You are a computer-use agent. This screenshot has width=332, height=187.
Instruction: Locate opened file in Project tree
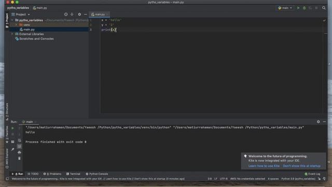pos(66,15)
